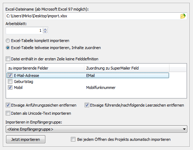Uncheck the Mobil field checkbox
The width and height of the screenshot is (193, 150).
10,87
